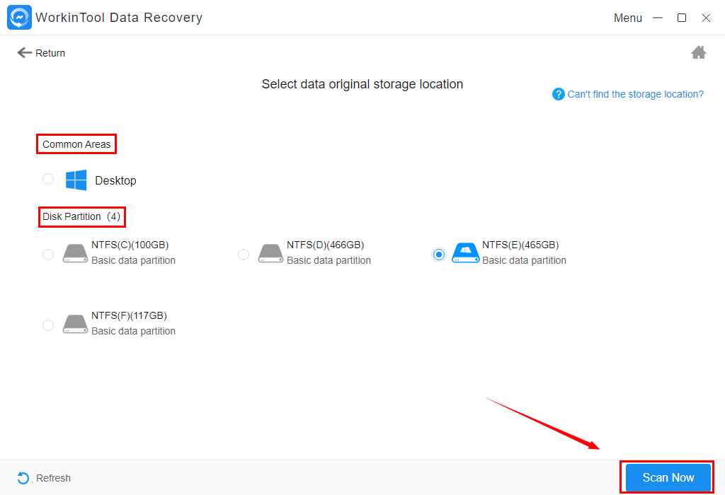Select the NTFS(E)(465GB) radio button
This screenshot has height=495, width=725.
[439, 255]
